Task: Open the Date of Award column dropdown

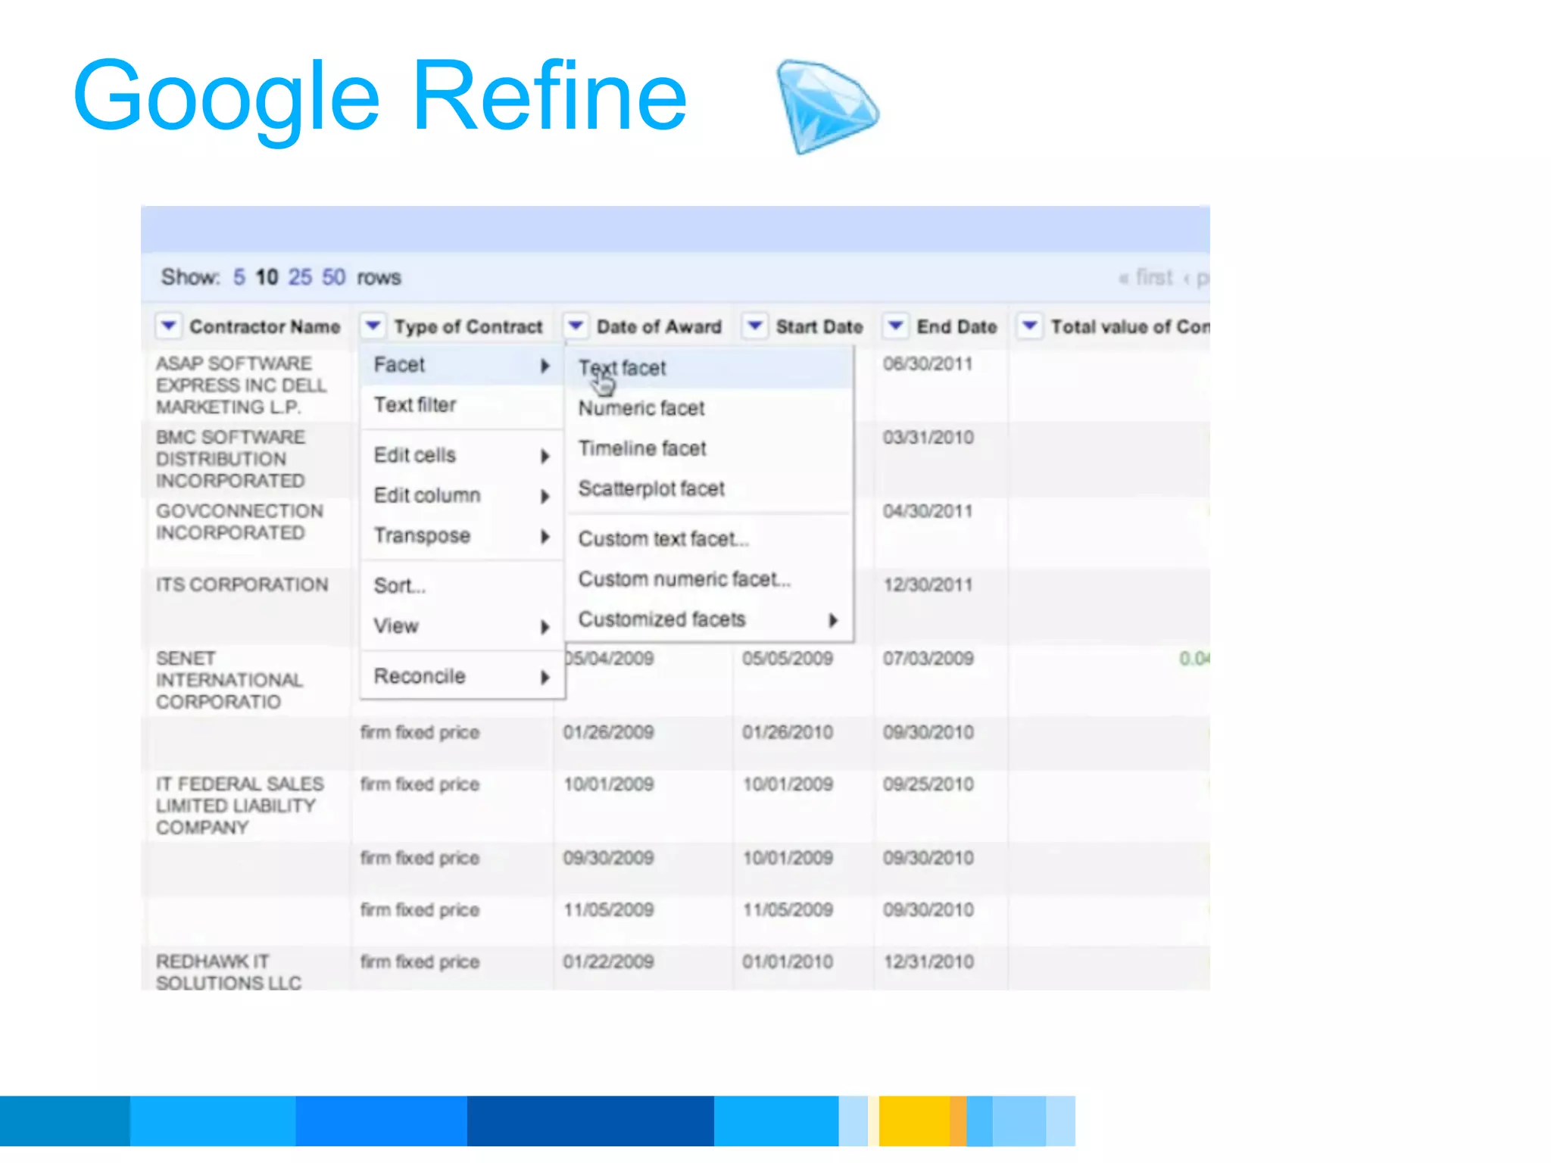Action: coord(576,326)
